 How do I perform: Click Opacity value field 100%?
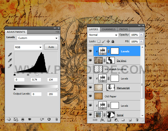(x=135, y=35)
